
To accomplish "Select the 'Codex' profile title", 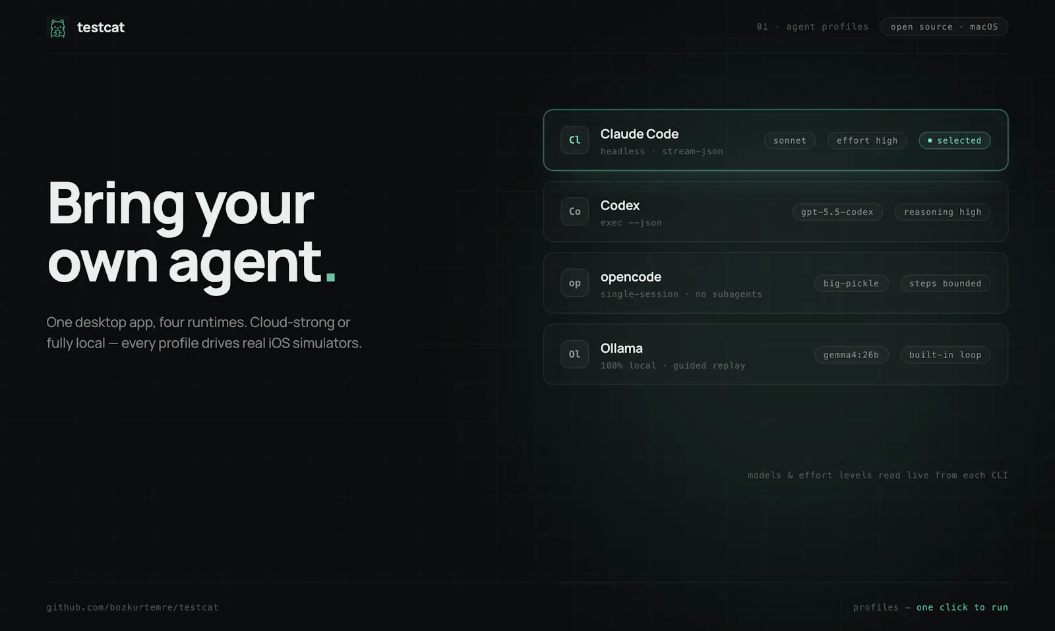I will (620, 205).
